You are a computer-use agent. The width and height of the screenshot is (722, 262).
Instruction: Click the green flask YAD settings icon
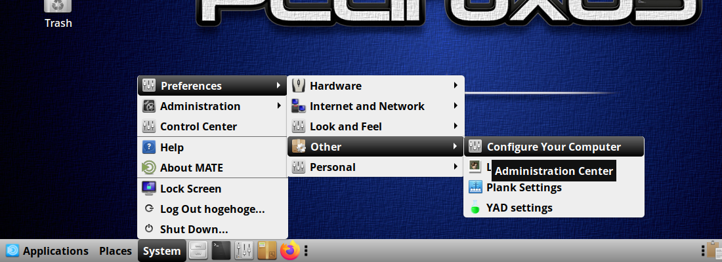pyautogui.click(x=475, y=207)
